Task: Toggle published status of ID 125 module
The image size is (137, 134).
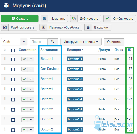Action: point(25,79)
